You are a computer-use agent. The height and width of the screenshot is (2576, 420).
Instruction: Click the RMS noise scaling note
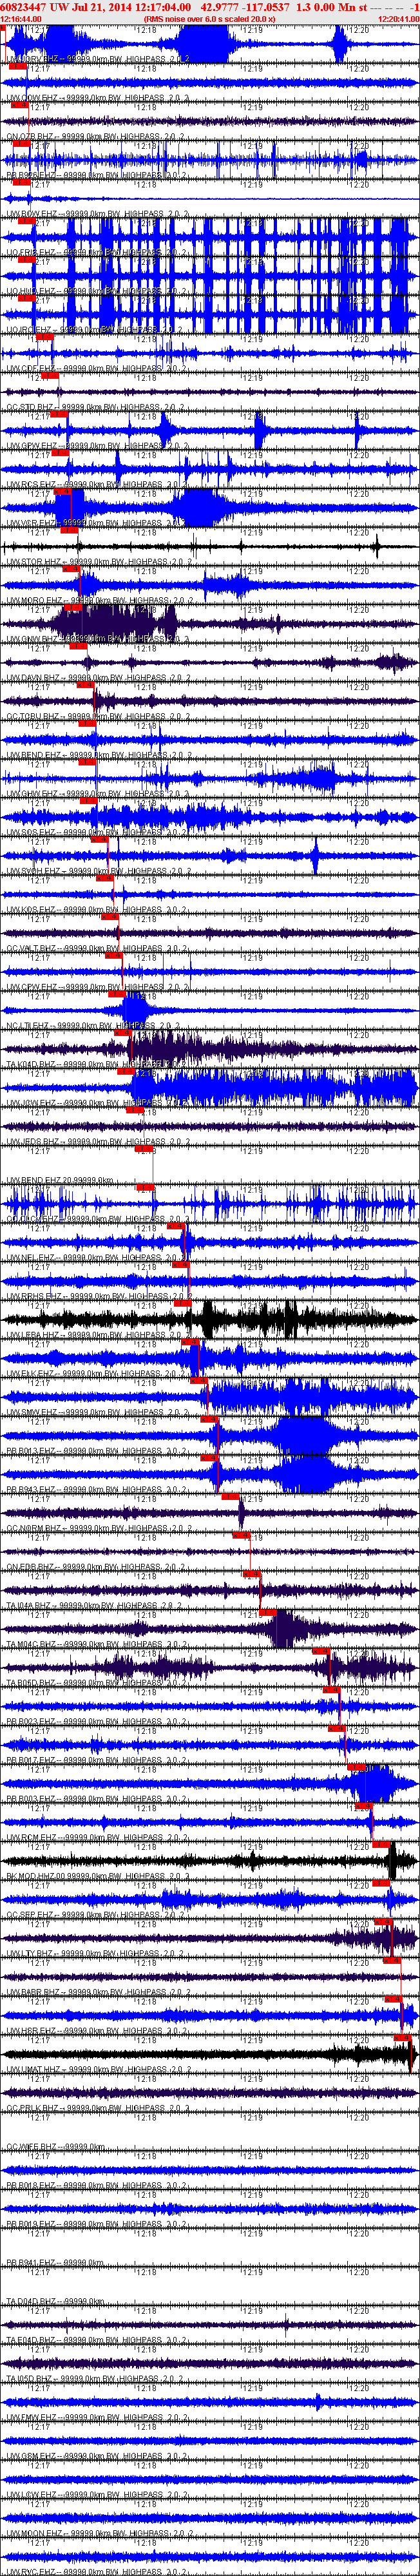click(209, 19)
